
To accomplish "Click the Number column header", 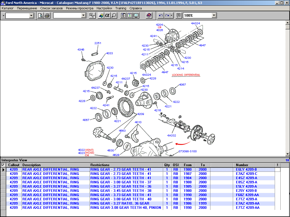I will [254, 165].
